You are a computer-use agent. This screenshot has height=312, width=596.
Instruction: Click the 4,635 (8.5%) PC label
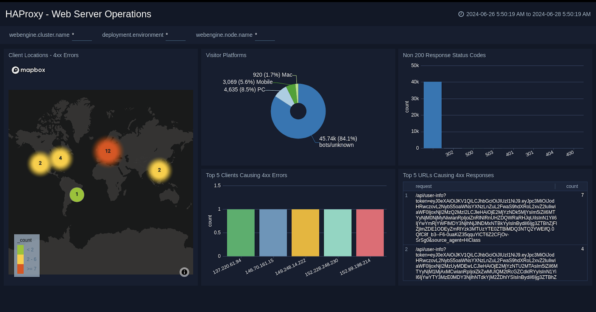coord(244,90)
